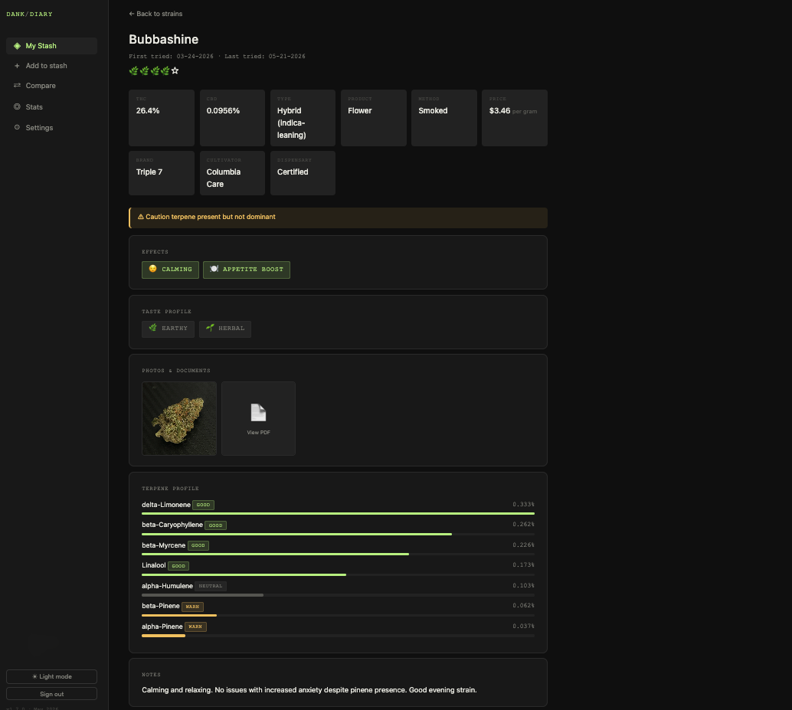Sign out of the account
Image resolution: width=792 pixels, height=710 pixels.
point(51,694)
